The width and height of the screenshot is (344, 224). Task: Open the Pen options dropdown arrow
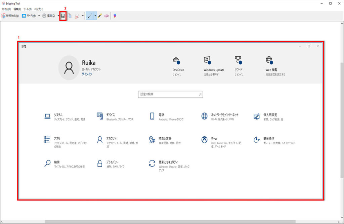(95, 16)
